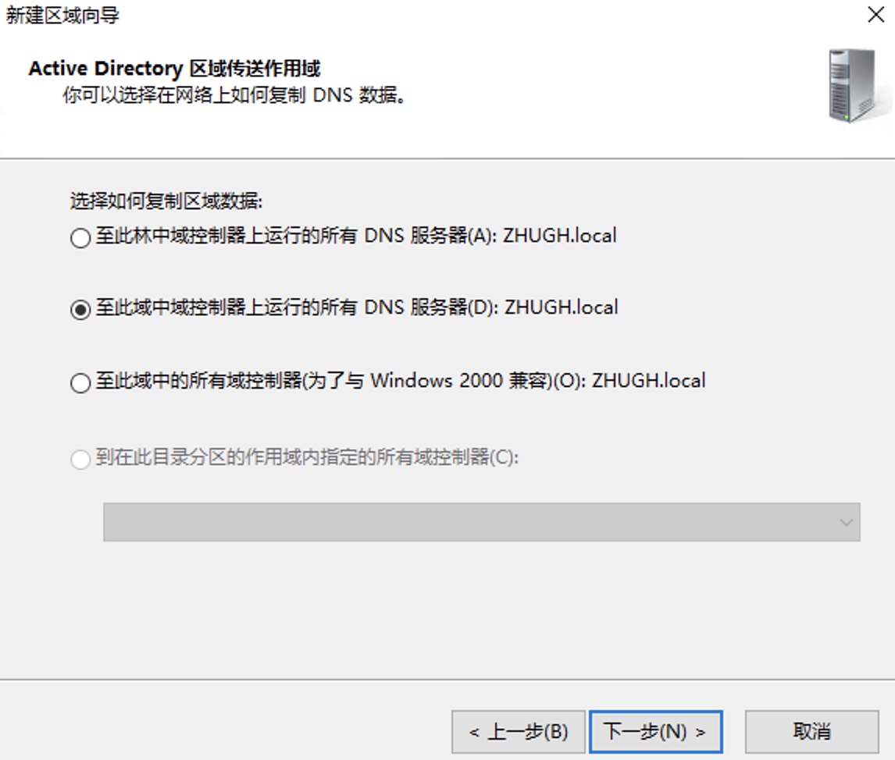Click the server tower icon
Viewport: 895px width, 760px height.
tap(854, 86)
